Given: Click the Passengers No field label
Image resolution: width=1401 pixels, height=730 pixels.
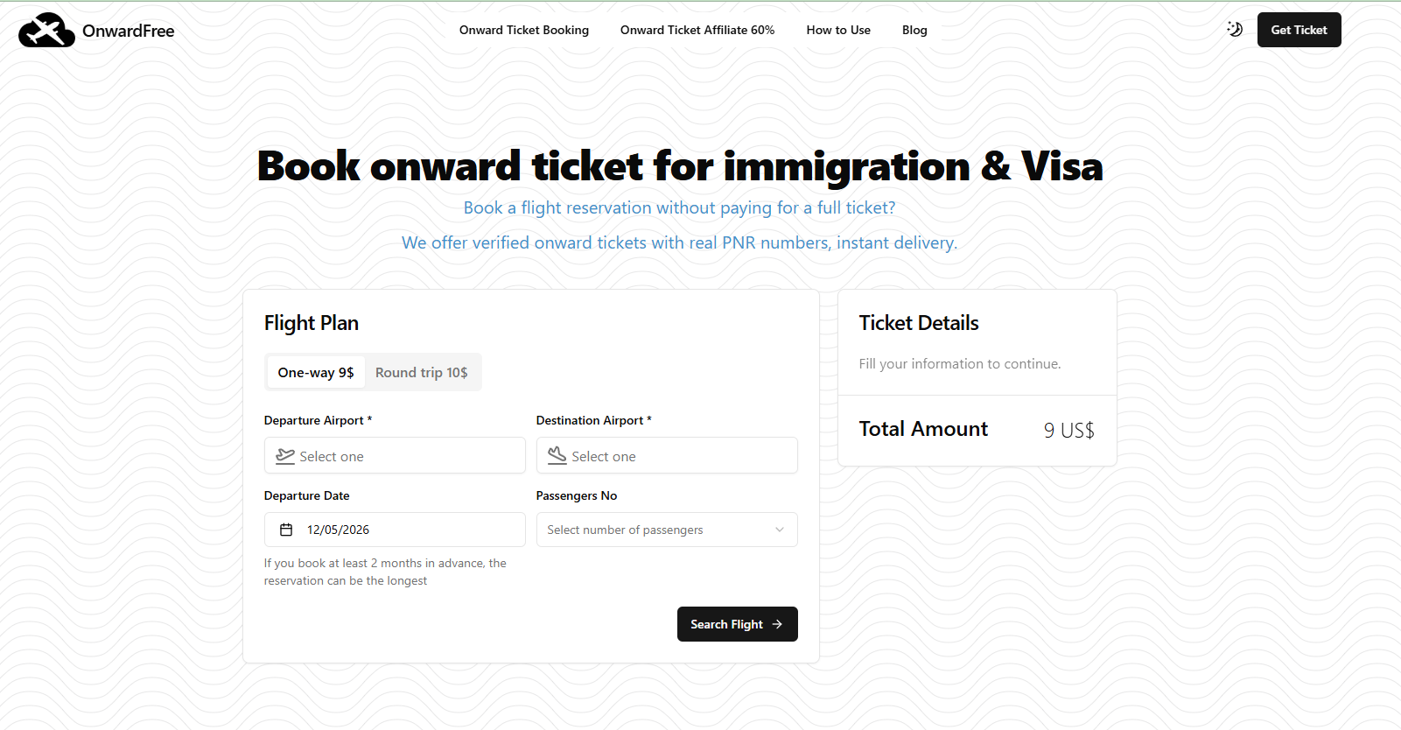Looking at the screenshot, I should click(x=577, y=495).
